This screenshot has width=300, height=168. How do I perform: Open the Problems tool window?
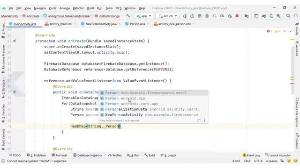(37, 155)
